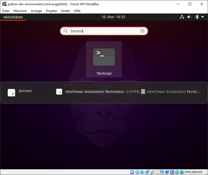Clear the search field text
208x175 pixels.
(142, 31)
